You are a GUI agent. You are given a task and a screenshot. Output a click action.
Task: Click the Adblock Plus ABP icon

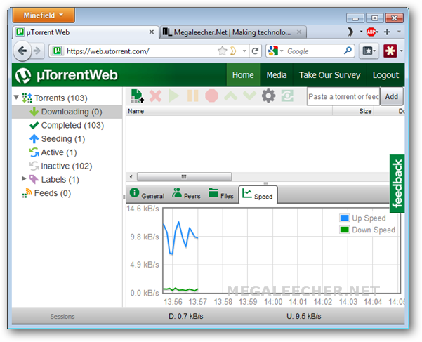point(371,32)
